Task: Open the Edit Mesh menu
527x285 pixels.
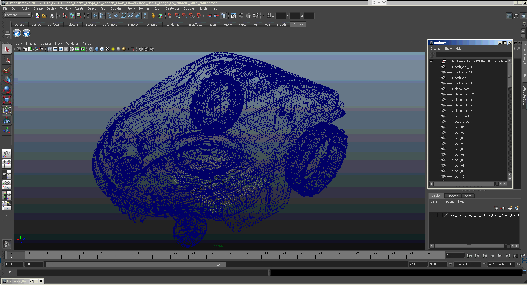Action: pos(117,8)
